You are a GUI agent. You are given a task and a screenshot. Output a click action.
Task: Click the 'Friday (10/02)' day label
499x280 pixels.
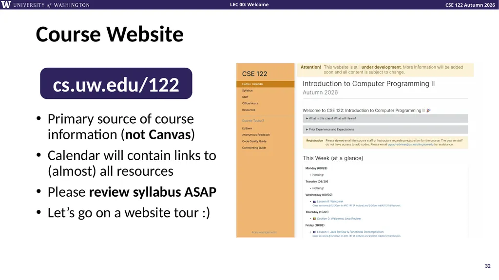(x=315, y=225)
